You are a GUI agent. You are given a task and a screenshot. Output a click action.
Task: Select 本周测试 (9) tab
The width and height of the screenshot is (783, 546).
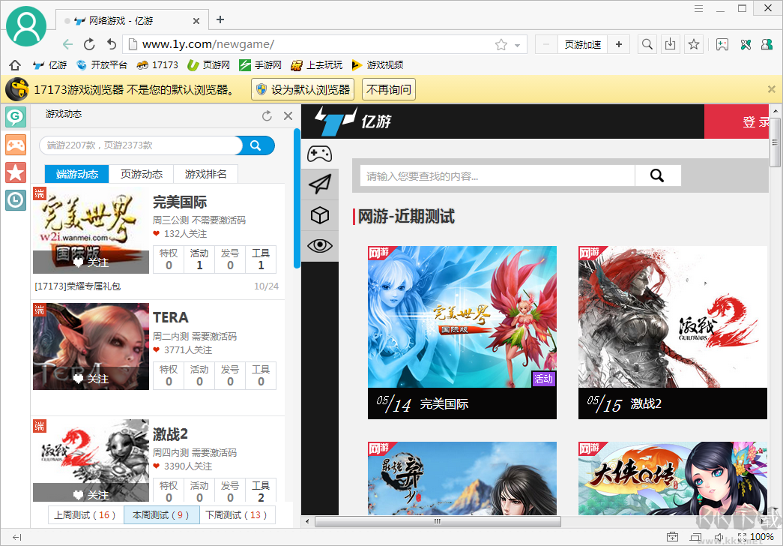pos(161,515)
